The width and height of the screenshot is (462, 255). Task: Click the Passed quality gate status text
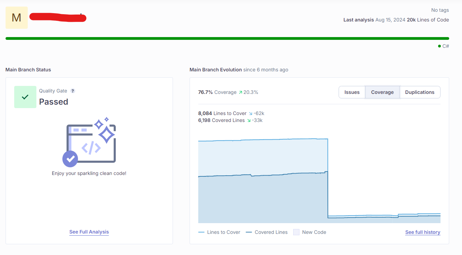(x=53, y=102)
